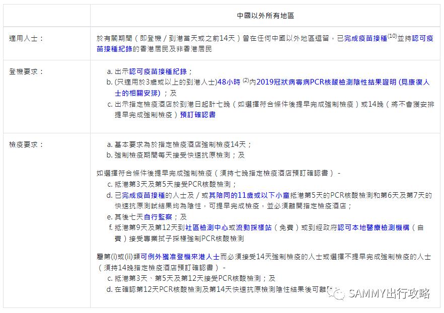Click the 48小時 link in 登機要求

point(229,82)
